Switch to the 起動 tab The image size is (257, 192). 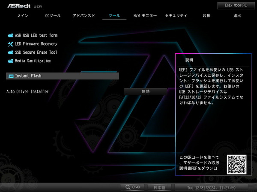206,16
